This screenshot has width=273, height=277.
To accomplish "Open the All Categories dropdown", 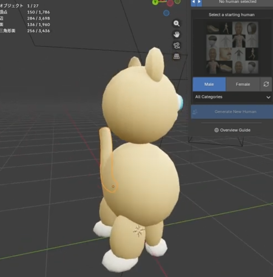I will pyautogui.click(x=232, y=97).
